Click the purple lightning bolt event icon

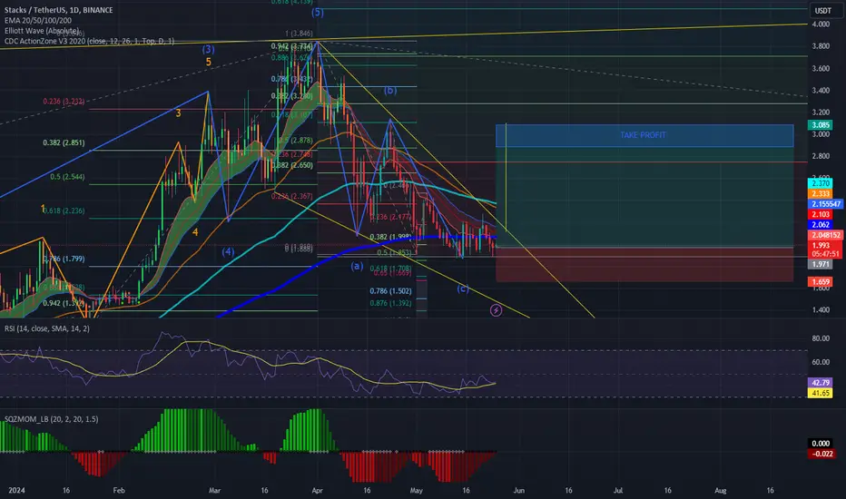496,310
